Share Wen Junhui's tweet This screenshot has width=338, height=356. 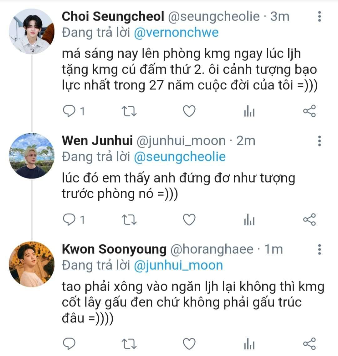click(310, 220)
